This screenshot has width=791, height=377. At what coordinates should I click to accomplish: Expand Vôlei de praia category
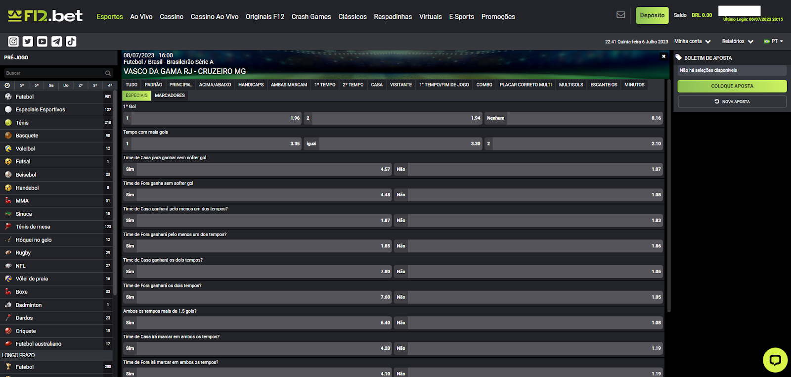(56, 279)
